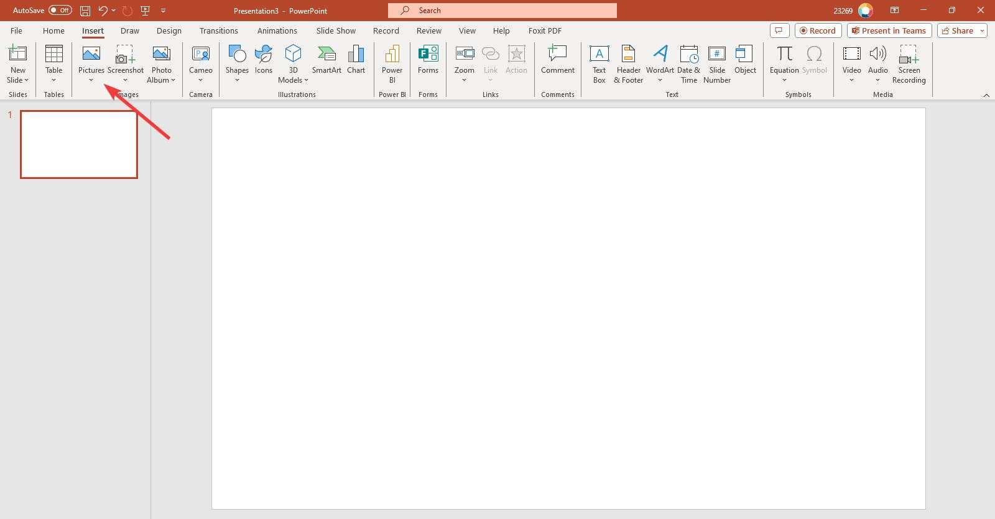The height and width of the screenshot is (519, 995).
Task: Insert a Text Box
Action: (x=599, y=63)
